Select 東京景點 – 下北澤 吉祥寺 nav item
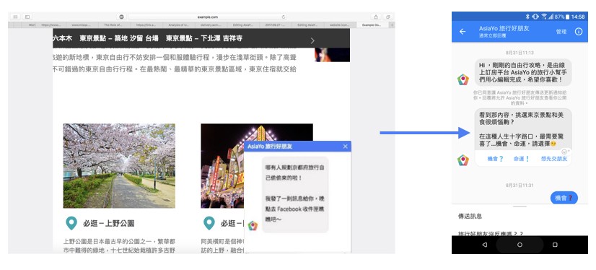Screen dimensions: 596x270 click(204, 38)
